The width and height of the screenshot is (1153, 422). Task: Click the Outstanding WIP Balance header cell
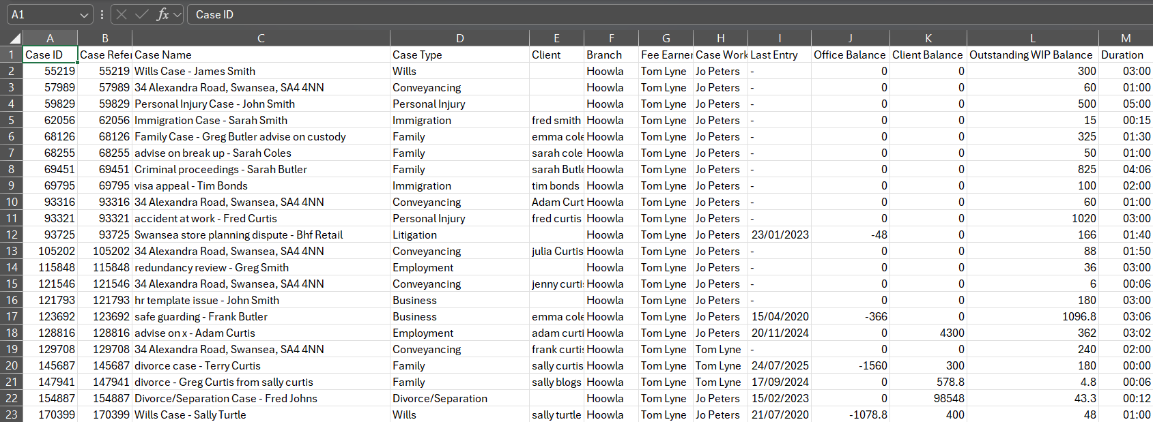click(x=1032, y=55)
